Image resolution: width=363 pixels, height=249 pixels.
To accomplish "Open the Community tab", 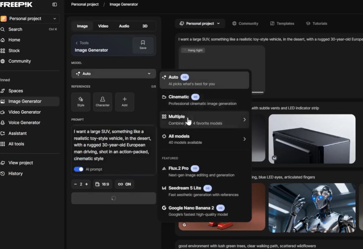I will (245, 24).
